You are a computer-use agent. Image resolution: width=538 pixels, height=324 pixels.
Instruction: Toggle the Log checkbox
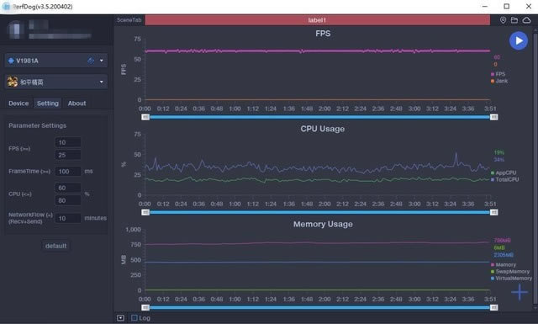[x=134, y=318]
